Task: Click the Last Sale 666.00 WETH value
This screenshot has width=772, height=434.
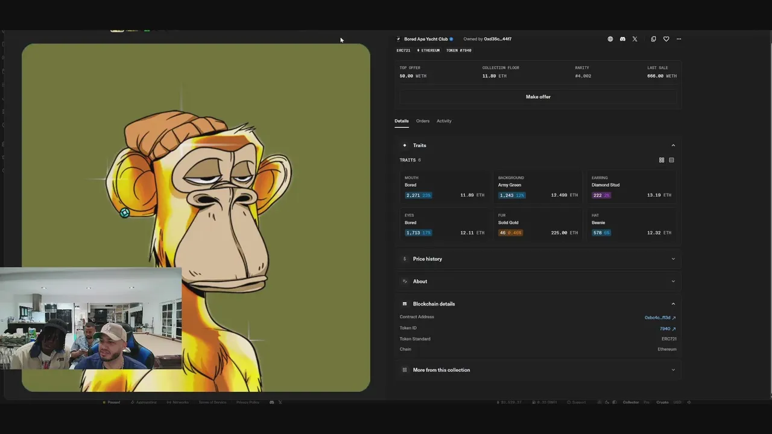Action: click(x=662, y=77)
